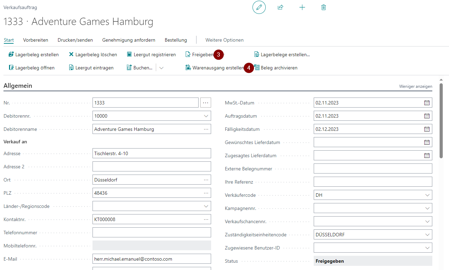Click the Externe Belegnummer input field
The width and height of the screenshot is (449, 270).
tap(372, 169)
